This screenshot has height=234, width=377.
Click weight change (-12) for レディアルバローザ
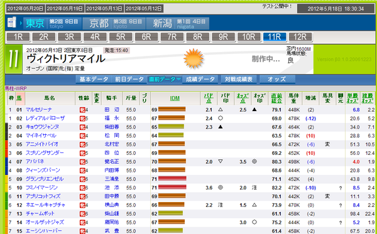[310, 119]
